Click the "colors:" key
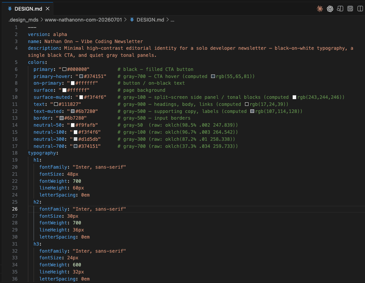Image resolution: width=365 pixels, height=283 pixels. 37,62
